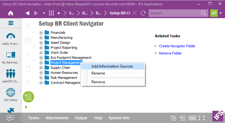Open the Output bottom tab

81,118
